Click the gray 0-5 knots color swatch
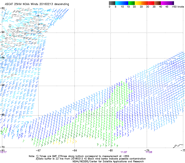The image size is (185, 163). pyautogui.click(x=112, y=3)
